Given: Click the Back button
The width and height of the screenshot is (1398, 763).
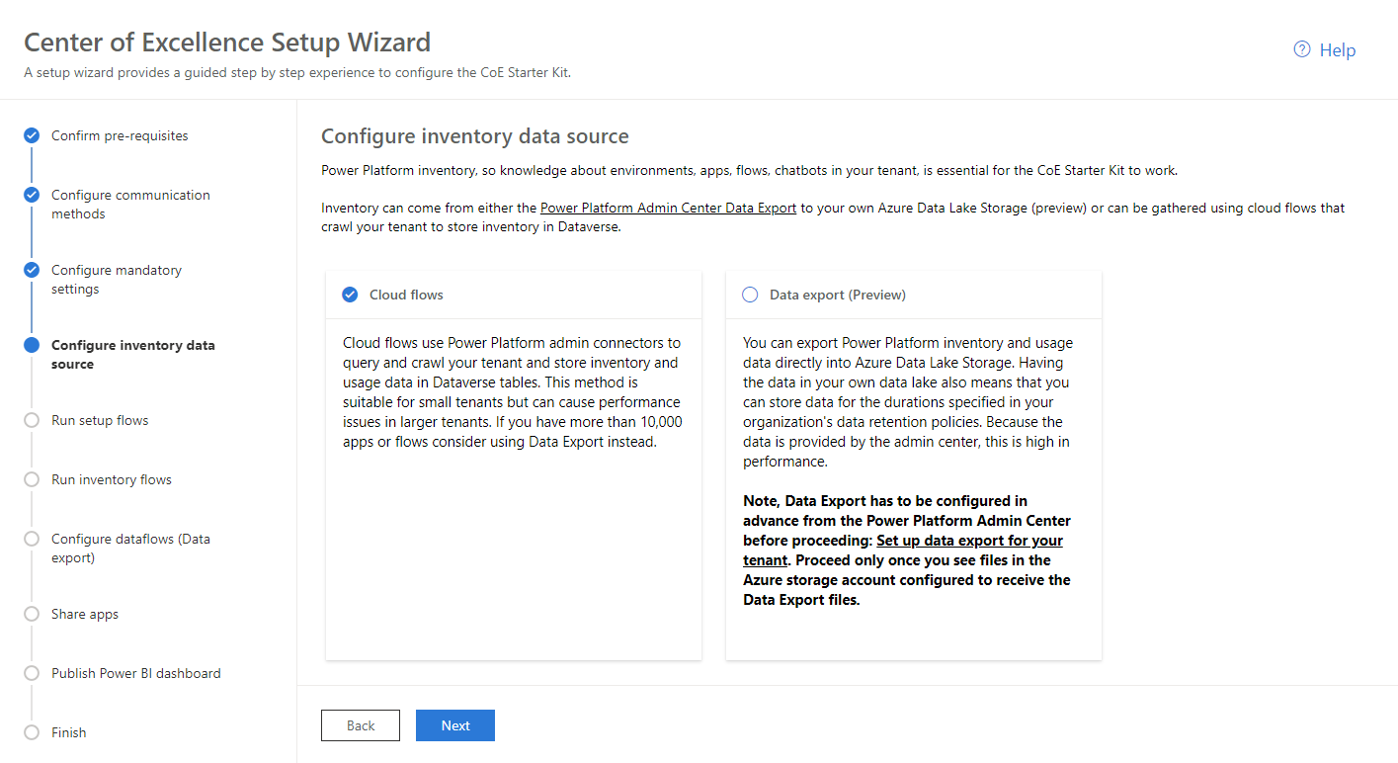Looking at the screenshot, I should [x=361, y=725].
